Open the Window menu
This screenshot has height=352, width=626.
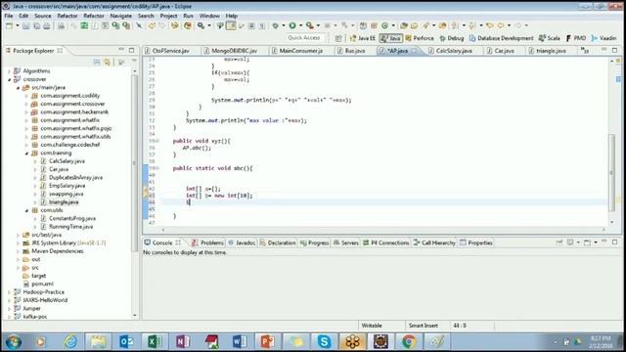pos(209,16)
